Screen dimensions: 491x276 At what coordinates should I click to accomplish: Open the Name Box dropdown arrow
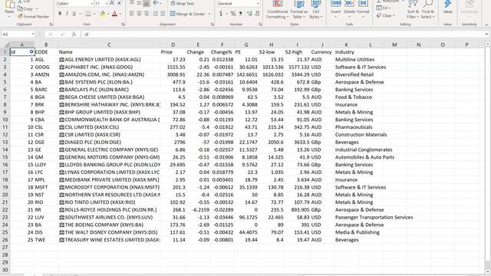pyautogui.click(x=32, y=34)
